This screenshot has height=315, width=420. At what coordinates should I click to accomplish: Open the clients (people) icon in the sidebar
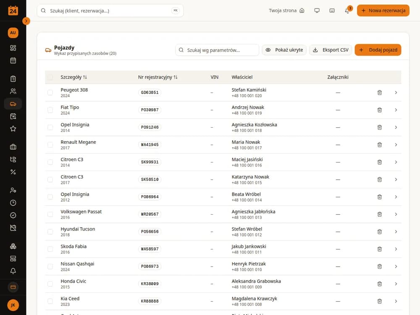[13, 91]
